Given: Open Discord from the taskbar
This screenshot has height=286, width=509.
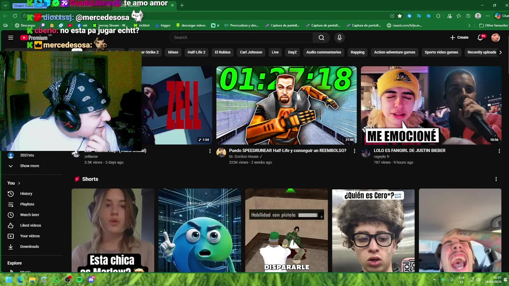Looking at the screenshot, I should 91,280.
